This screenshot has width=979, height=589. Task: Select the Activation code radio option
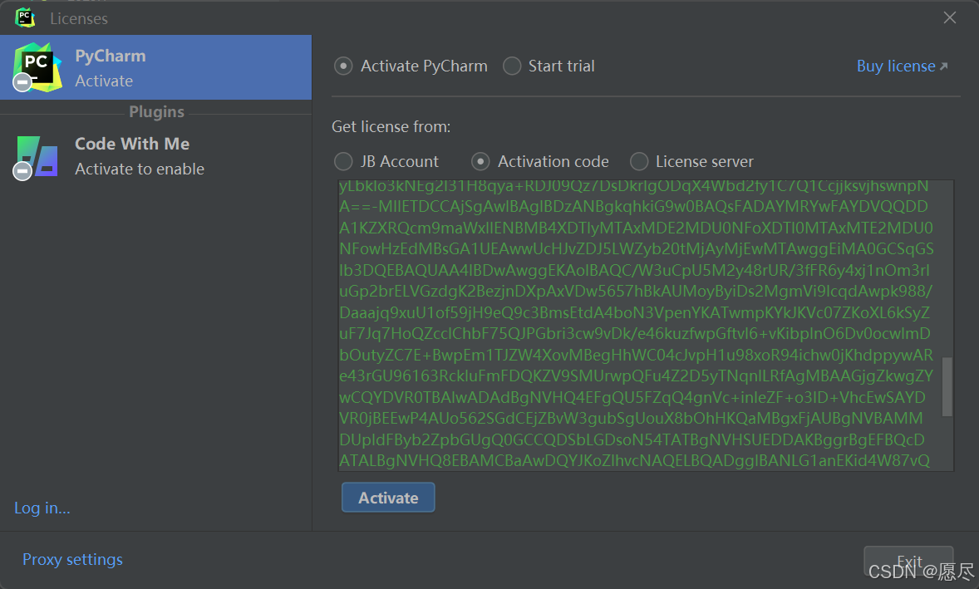tap(480, 161)
